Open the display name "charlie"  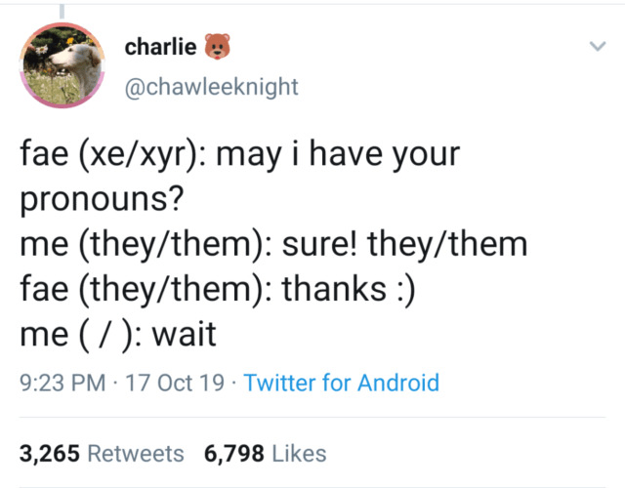(160, 47)
